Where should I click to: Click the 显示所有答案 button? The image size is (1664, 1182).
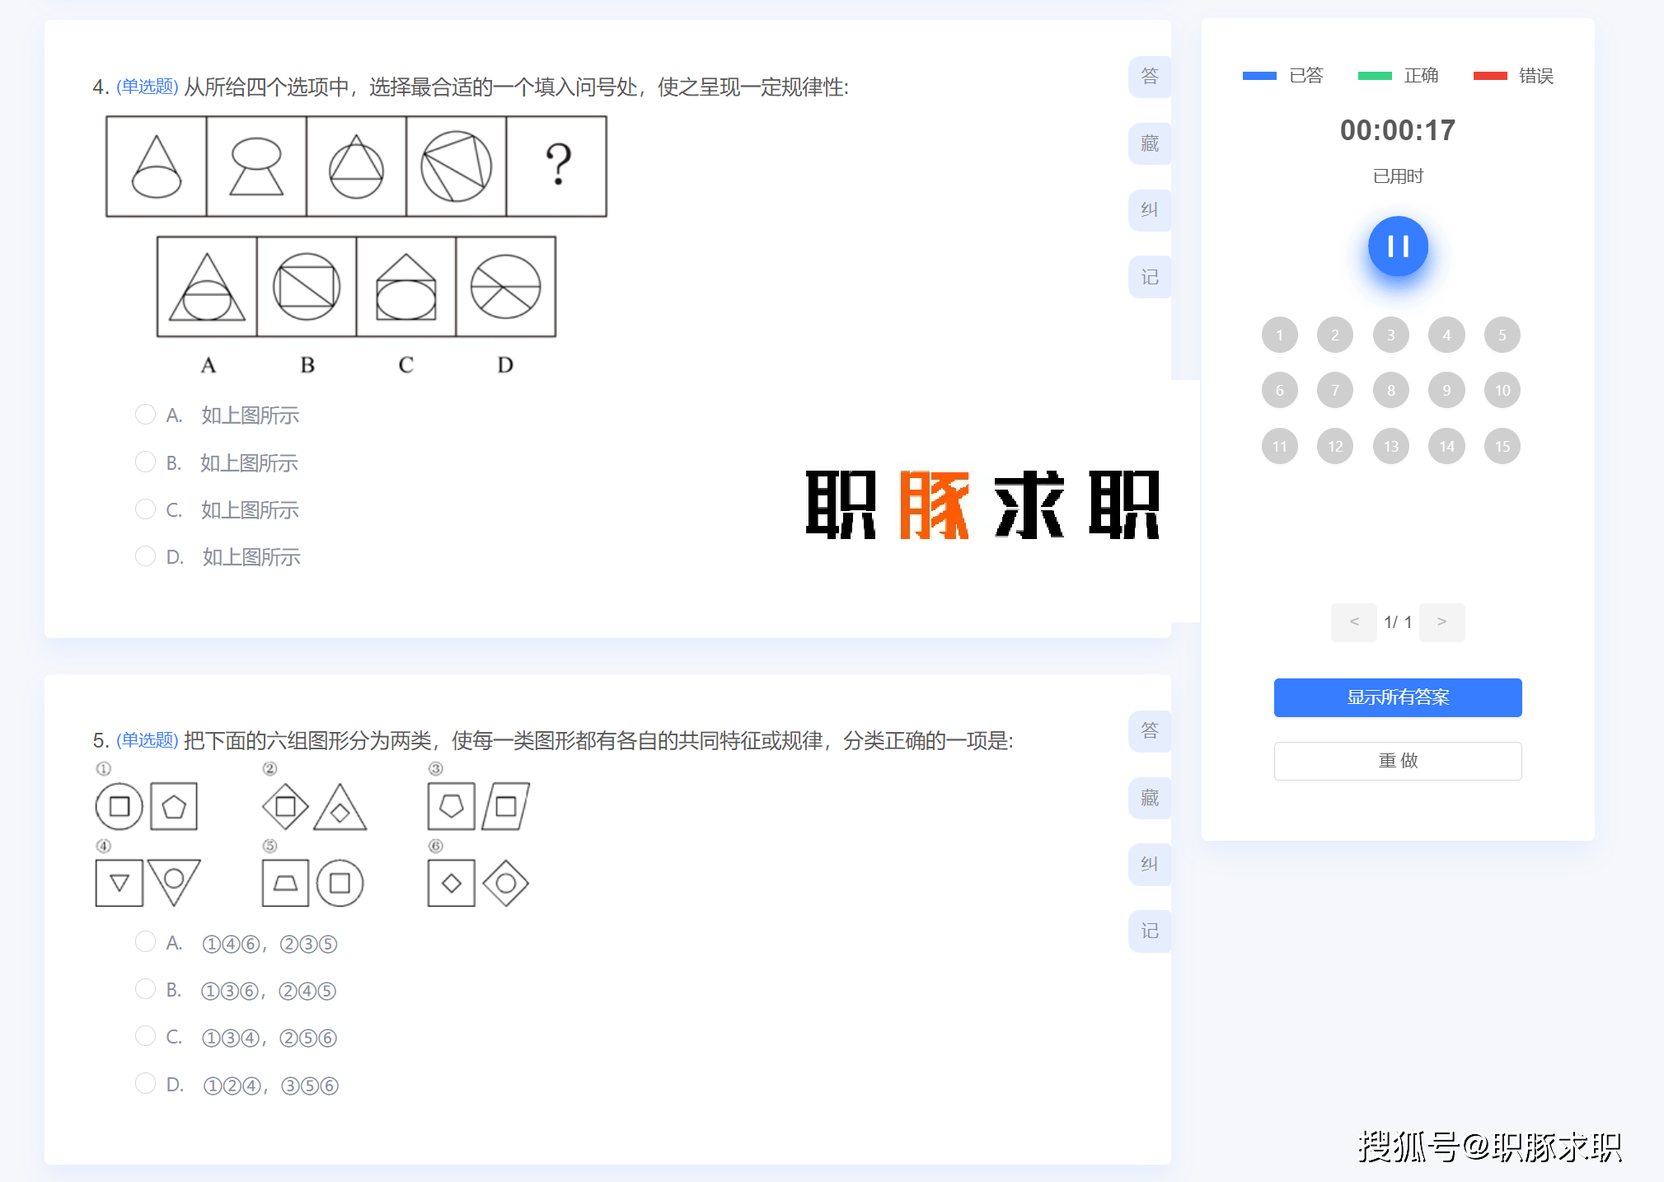point(1397,697)
